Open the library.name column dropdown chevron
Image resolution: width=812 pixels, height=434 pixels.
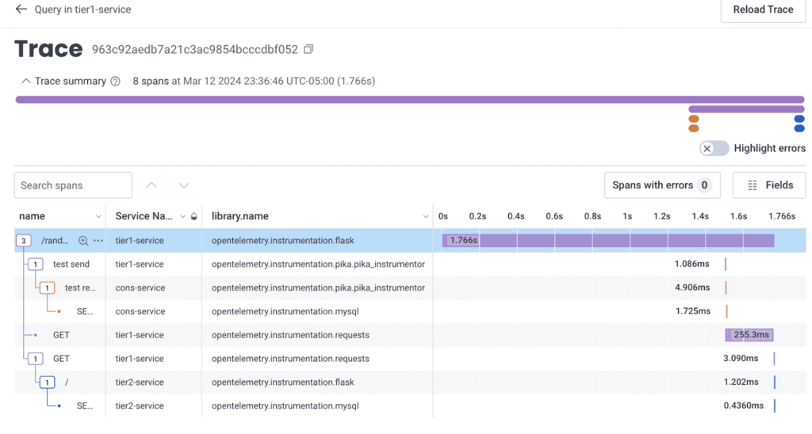[426, 216]
